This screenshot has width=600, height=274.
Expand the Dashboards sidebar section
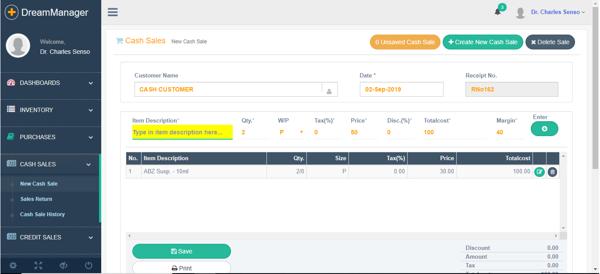pos(50,83)
